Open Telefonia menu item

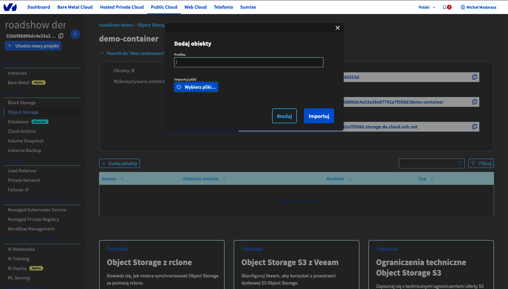223,7
